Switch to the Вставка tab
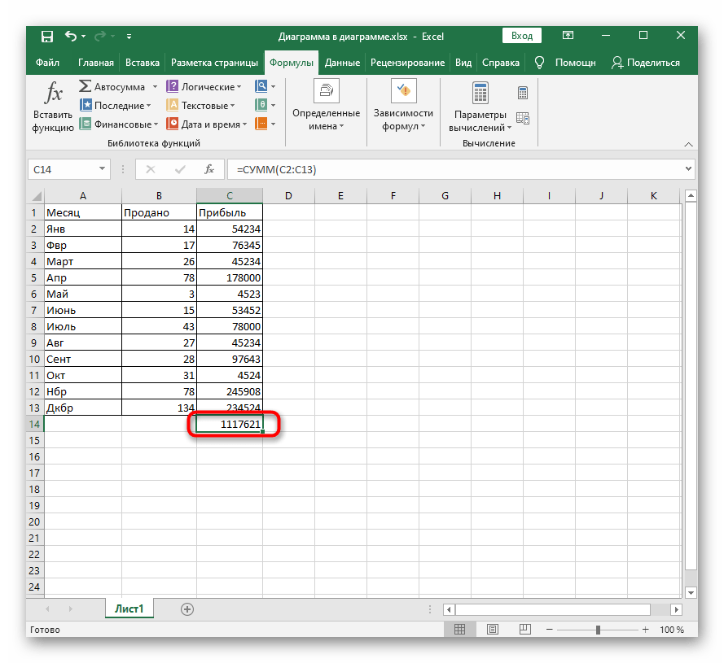 (143, 63)
